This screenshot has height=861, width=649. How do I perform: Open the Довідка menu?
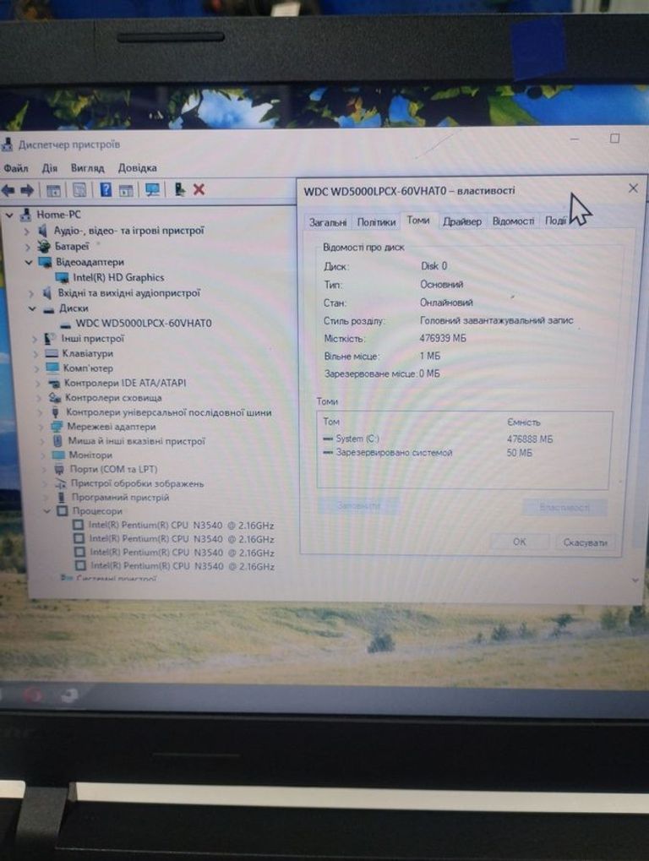[x=137, y=168]
